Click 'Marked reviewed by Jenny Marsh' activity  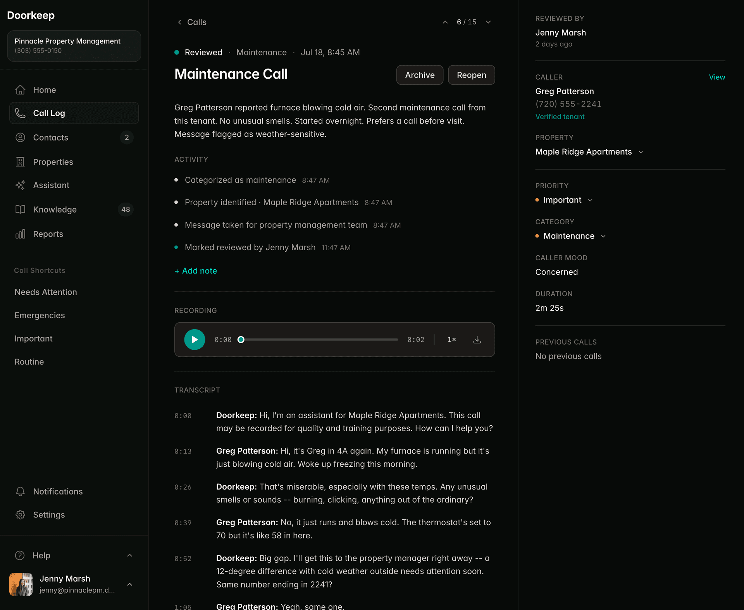point(250,247)
